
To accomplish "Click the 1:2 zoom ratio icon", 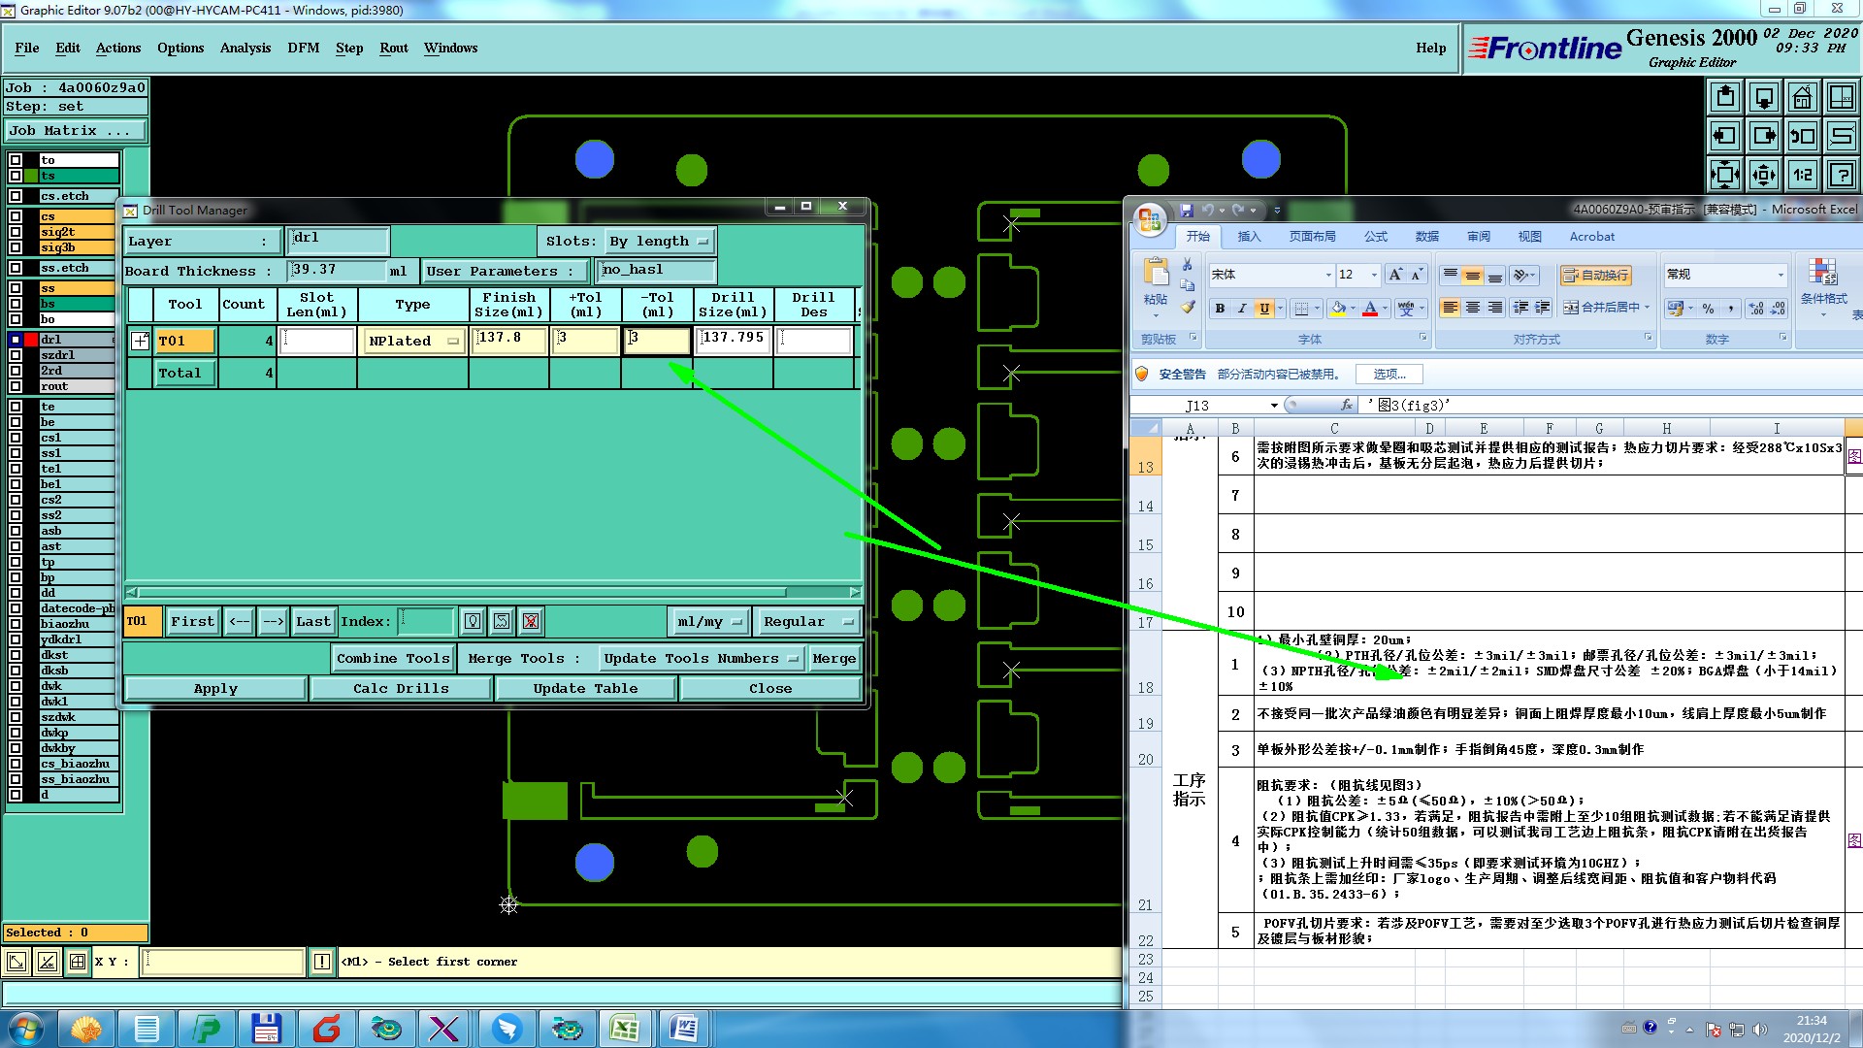I will [x=1802, y=175].
